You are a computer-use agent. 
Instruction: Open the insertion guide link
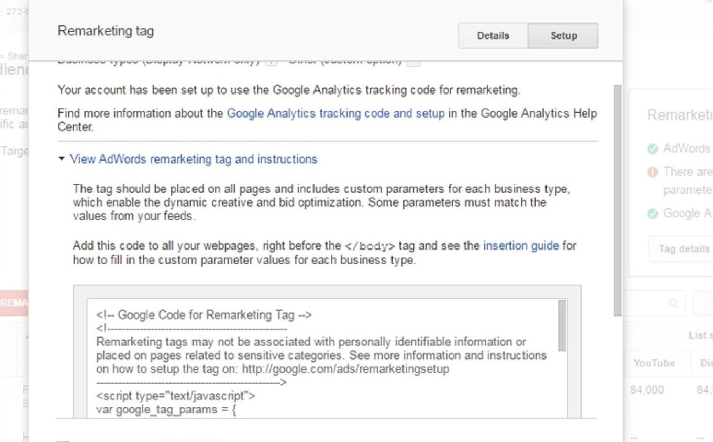521,245
